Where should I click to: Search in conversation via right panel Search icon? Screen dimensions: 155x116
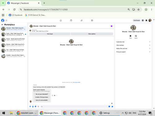pyautogui.click(x=136, y=36)
